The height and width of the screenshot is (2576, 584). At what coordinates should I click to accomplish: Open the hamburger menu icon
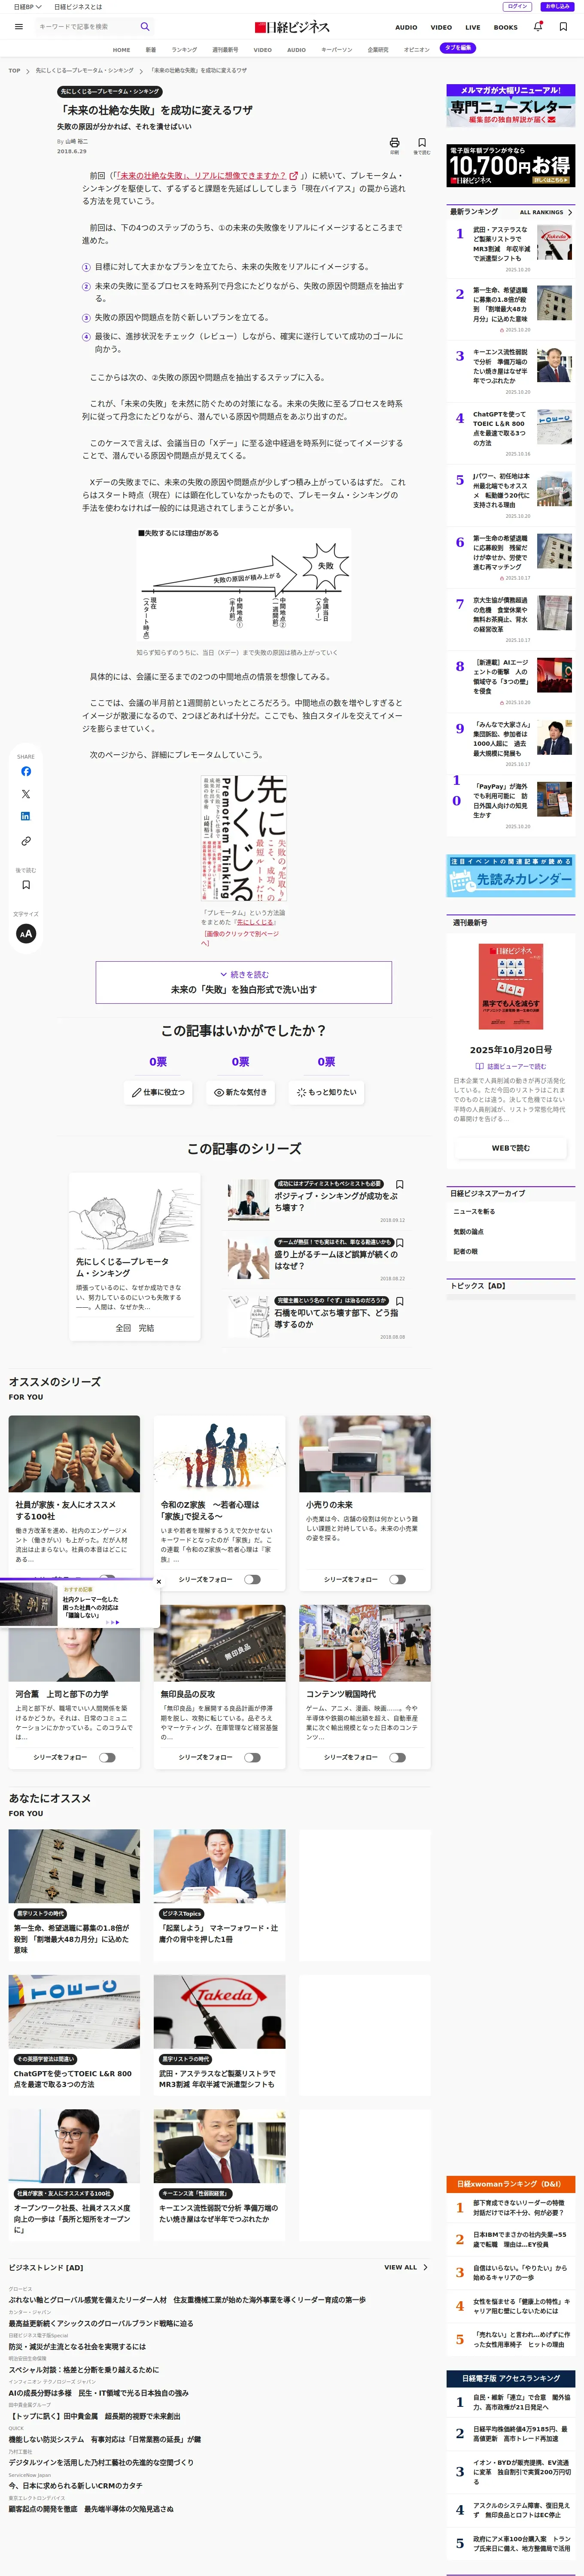(18, 27)
